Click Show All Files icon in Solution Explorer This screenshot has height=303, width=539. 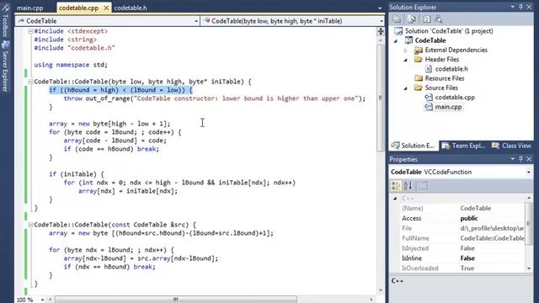coord(412,19)
